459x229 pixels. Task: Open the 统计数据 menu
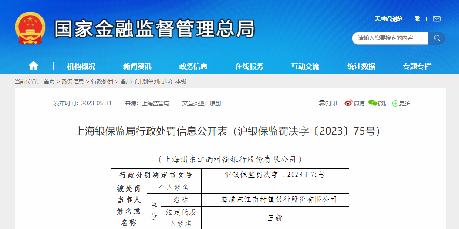point(361,66)
